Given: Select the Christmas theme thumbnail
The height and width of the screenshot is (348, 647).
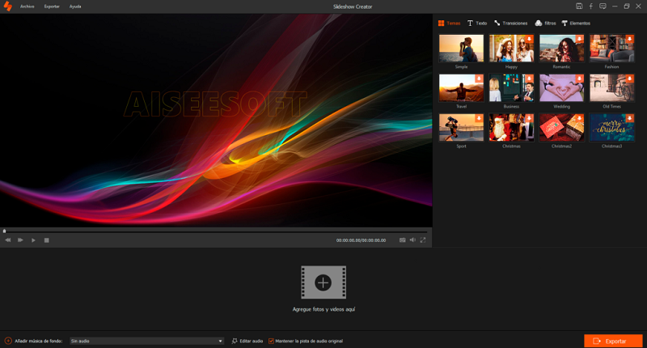Looking at the screenshot, I should (x=511, y=128).
